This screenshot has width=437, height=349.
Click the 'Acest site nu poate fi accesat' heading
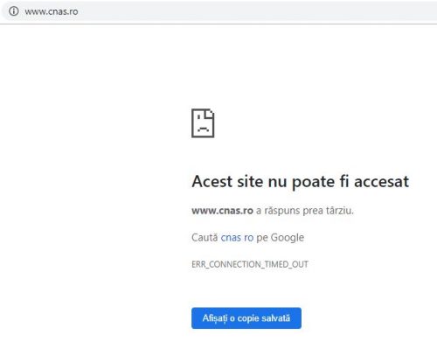click(x=300, y=182)
